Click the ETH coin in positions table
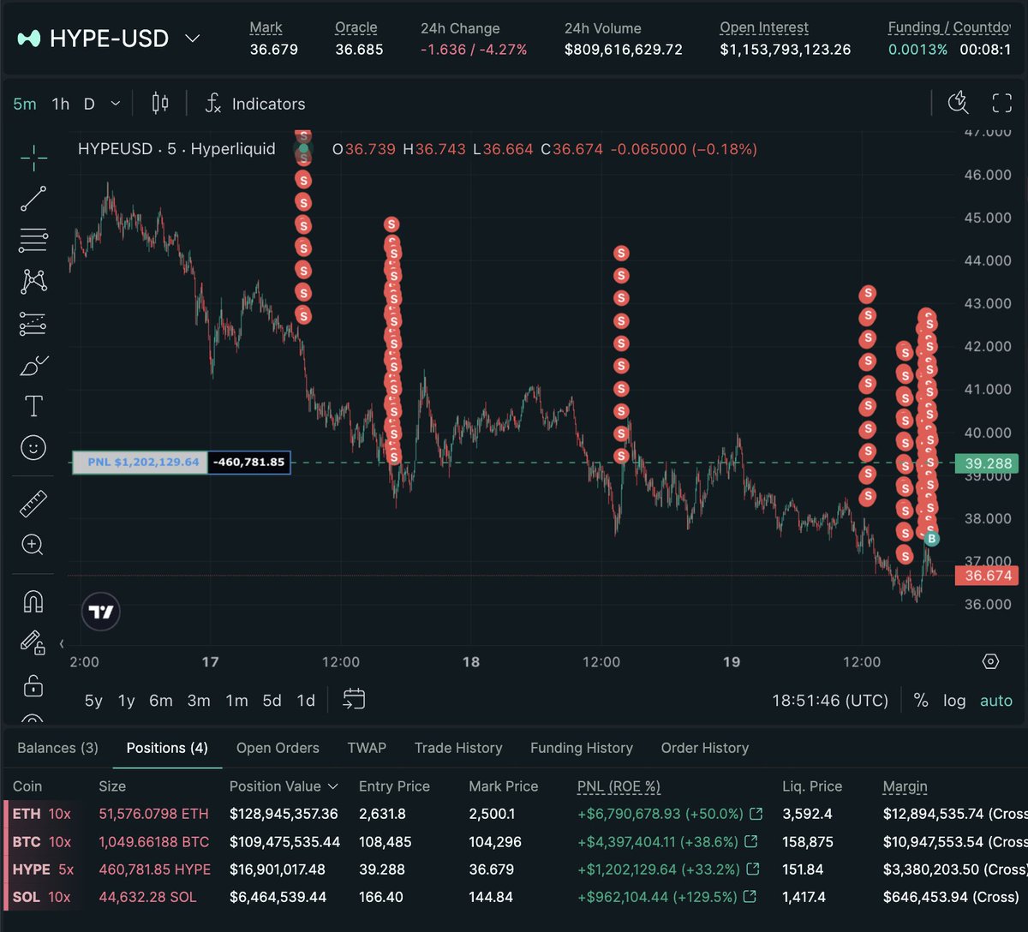The image size is (1028, 932). click(27, 814)
